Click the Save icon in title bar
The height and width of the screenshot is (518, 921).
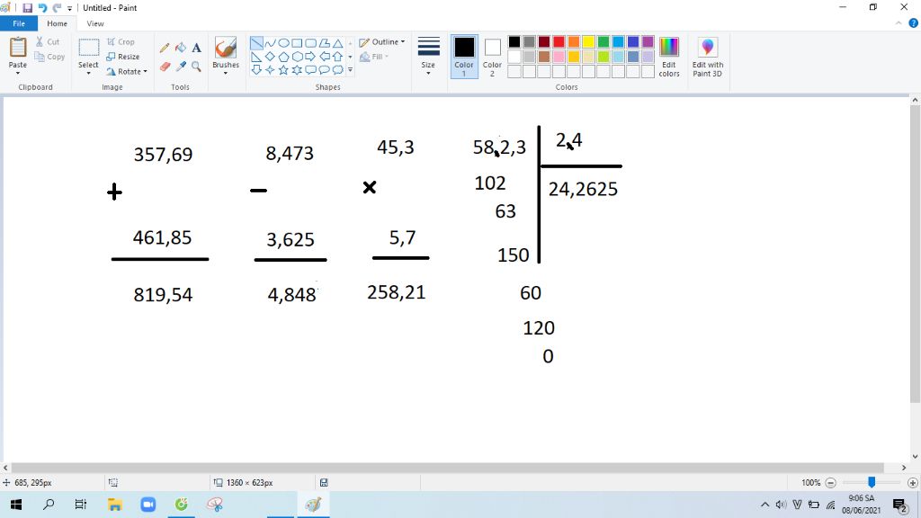[x=28, y=8]
